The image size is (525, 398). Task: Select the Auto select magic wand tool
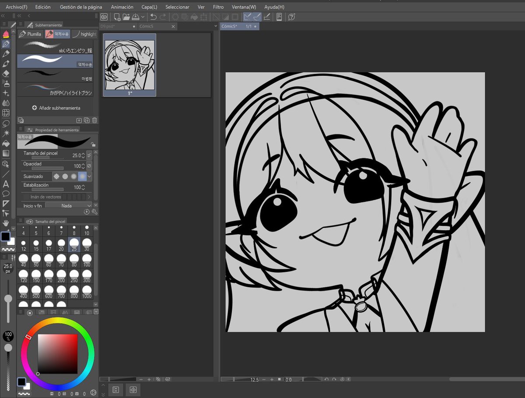coord(6,133)
